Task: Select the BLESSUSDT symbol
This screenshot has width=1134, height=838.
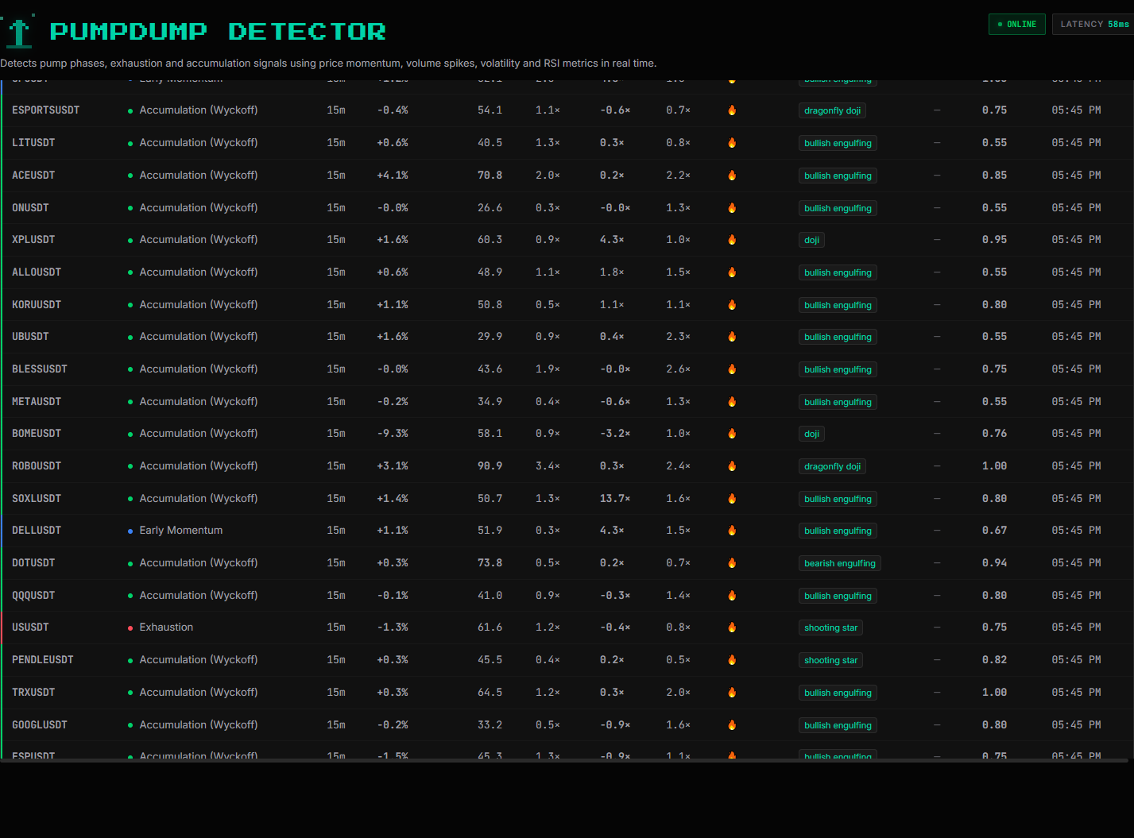Action: tap(40, 369)
